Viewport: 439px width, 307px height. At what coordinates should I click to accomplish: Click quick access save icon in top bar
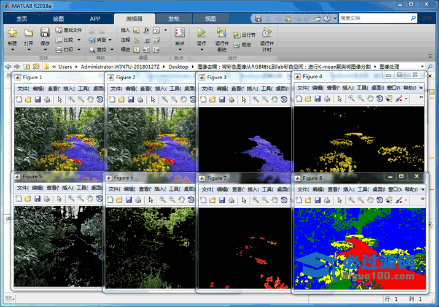coord(258,18)
